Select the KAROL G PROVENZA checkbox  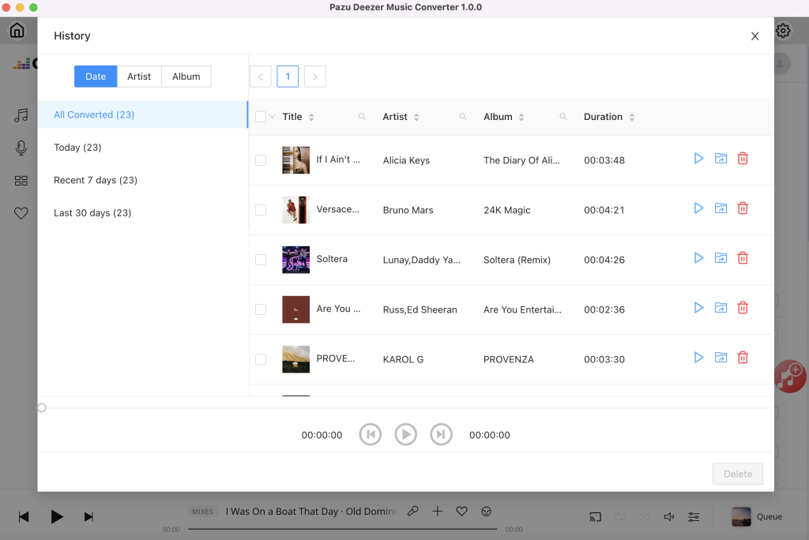[261, 359]
